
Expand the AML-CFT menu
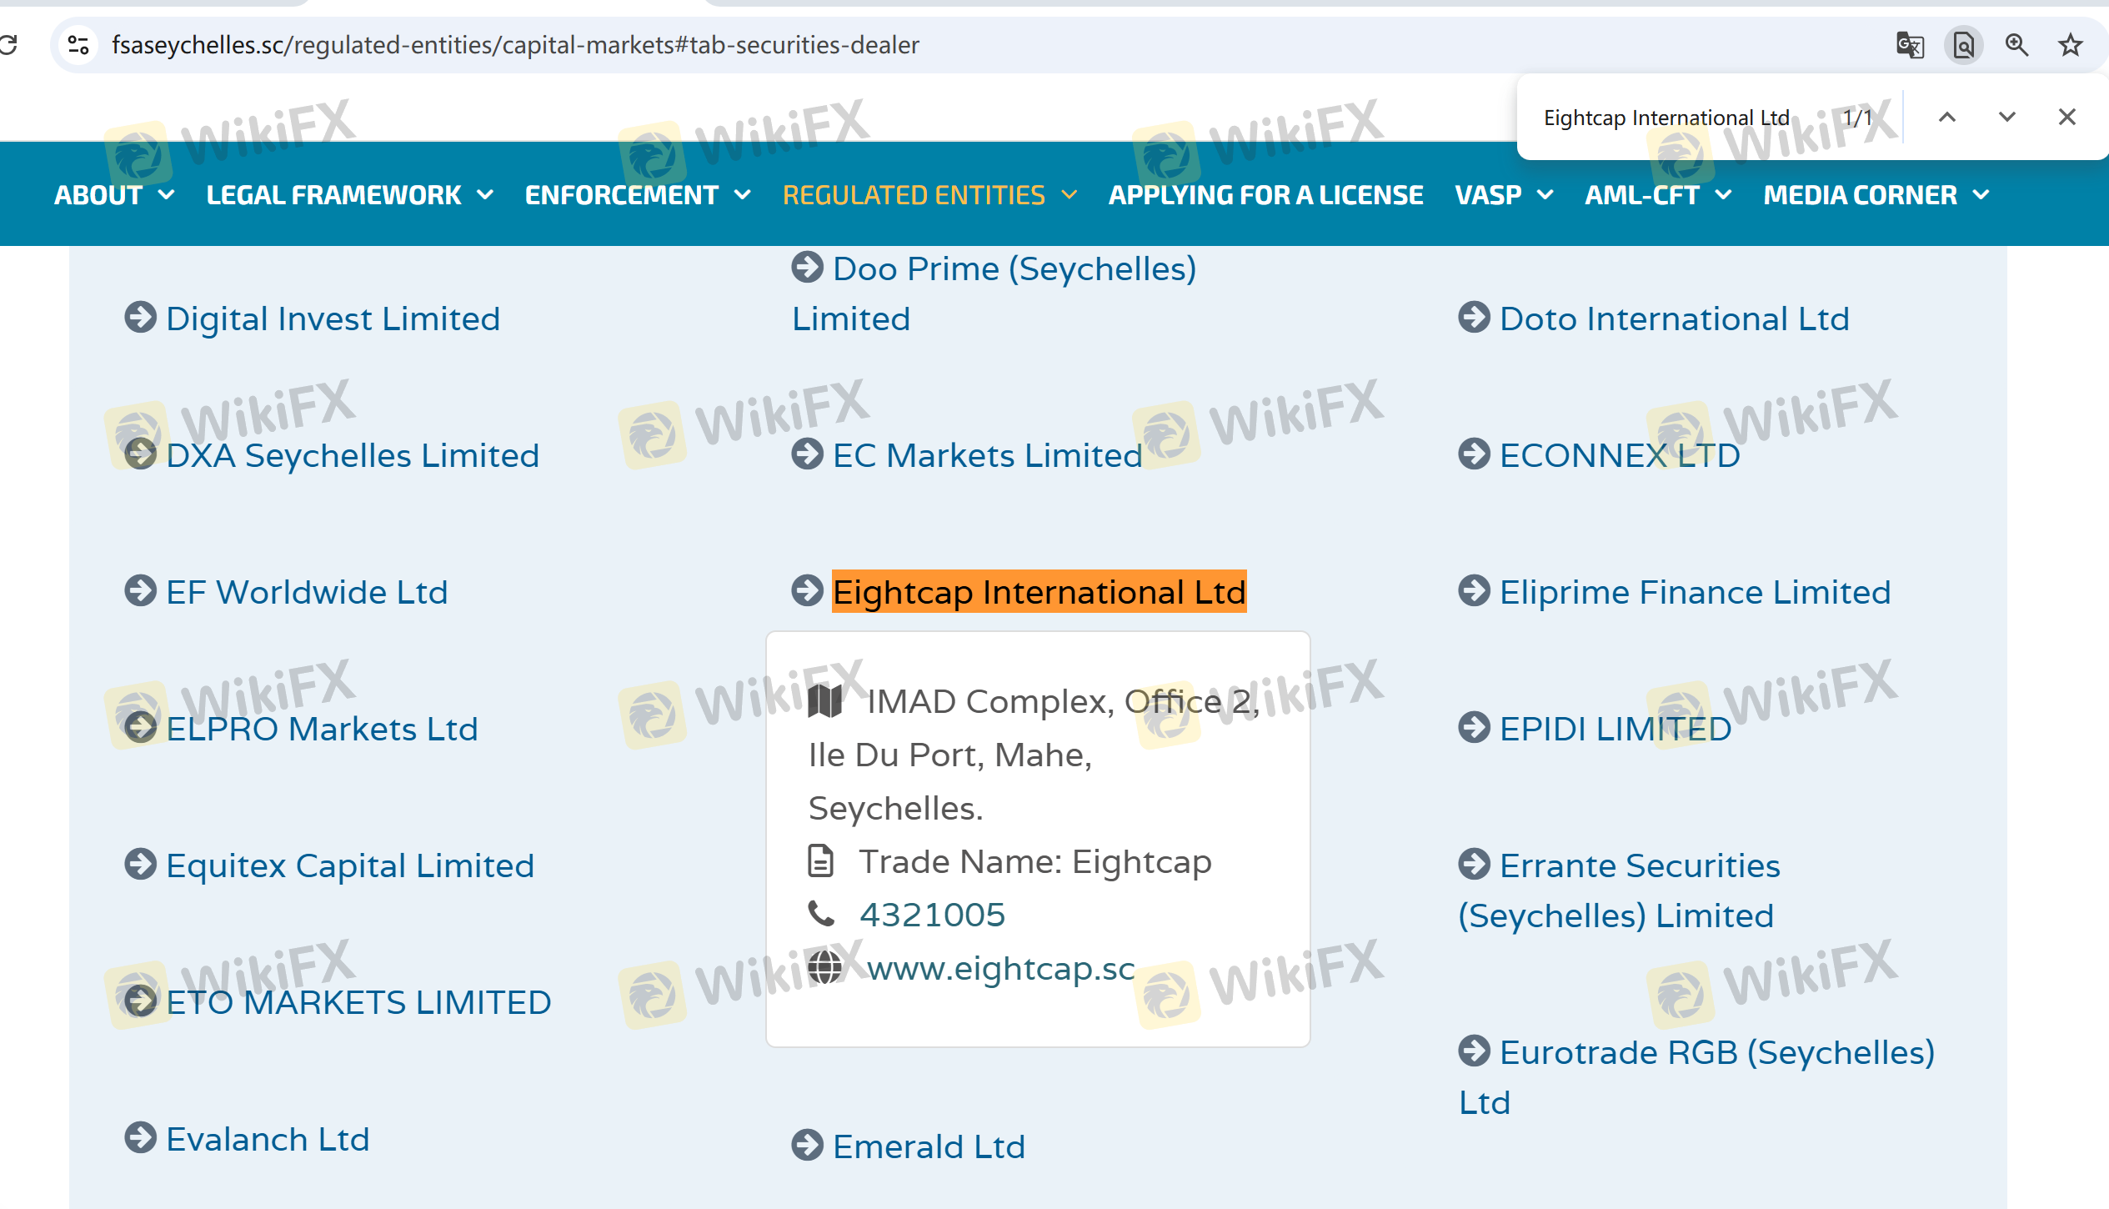tap(1658, 195)
